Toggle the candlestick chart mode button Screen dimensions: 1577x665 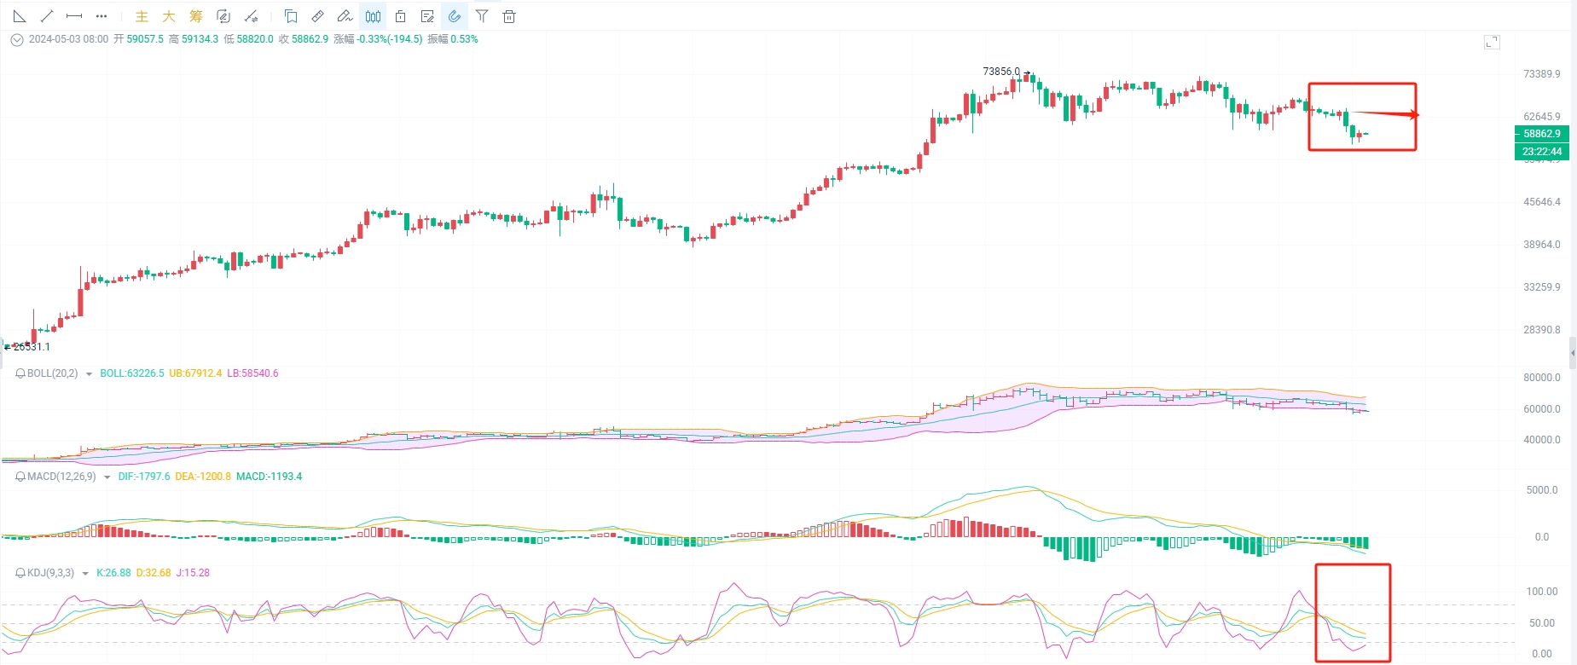373,16
